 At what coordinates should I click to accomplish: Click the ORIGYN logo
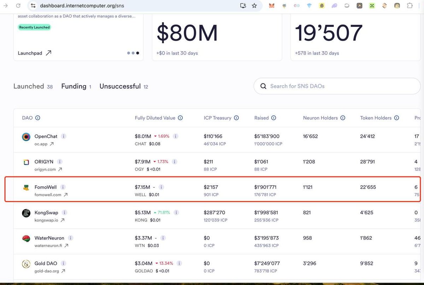pyautogui.click(x=26, y=162)
